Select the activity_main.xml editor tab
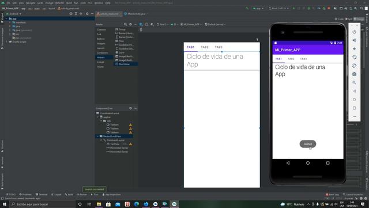This screenshot has width=369, height=208. click(x=109, y=14)
